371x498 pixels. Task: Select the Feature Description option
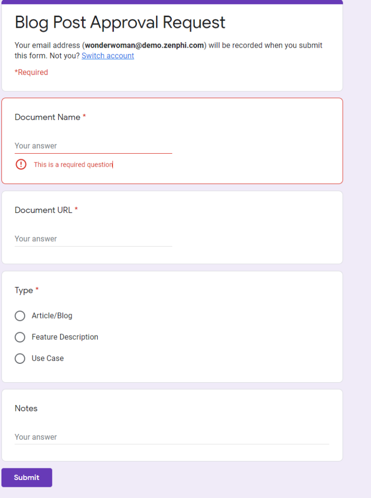click(20, 337)
